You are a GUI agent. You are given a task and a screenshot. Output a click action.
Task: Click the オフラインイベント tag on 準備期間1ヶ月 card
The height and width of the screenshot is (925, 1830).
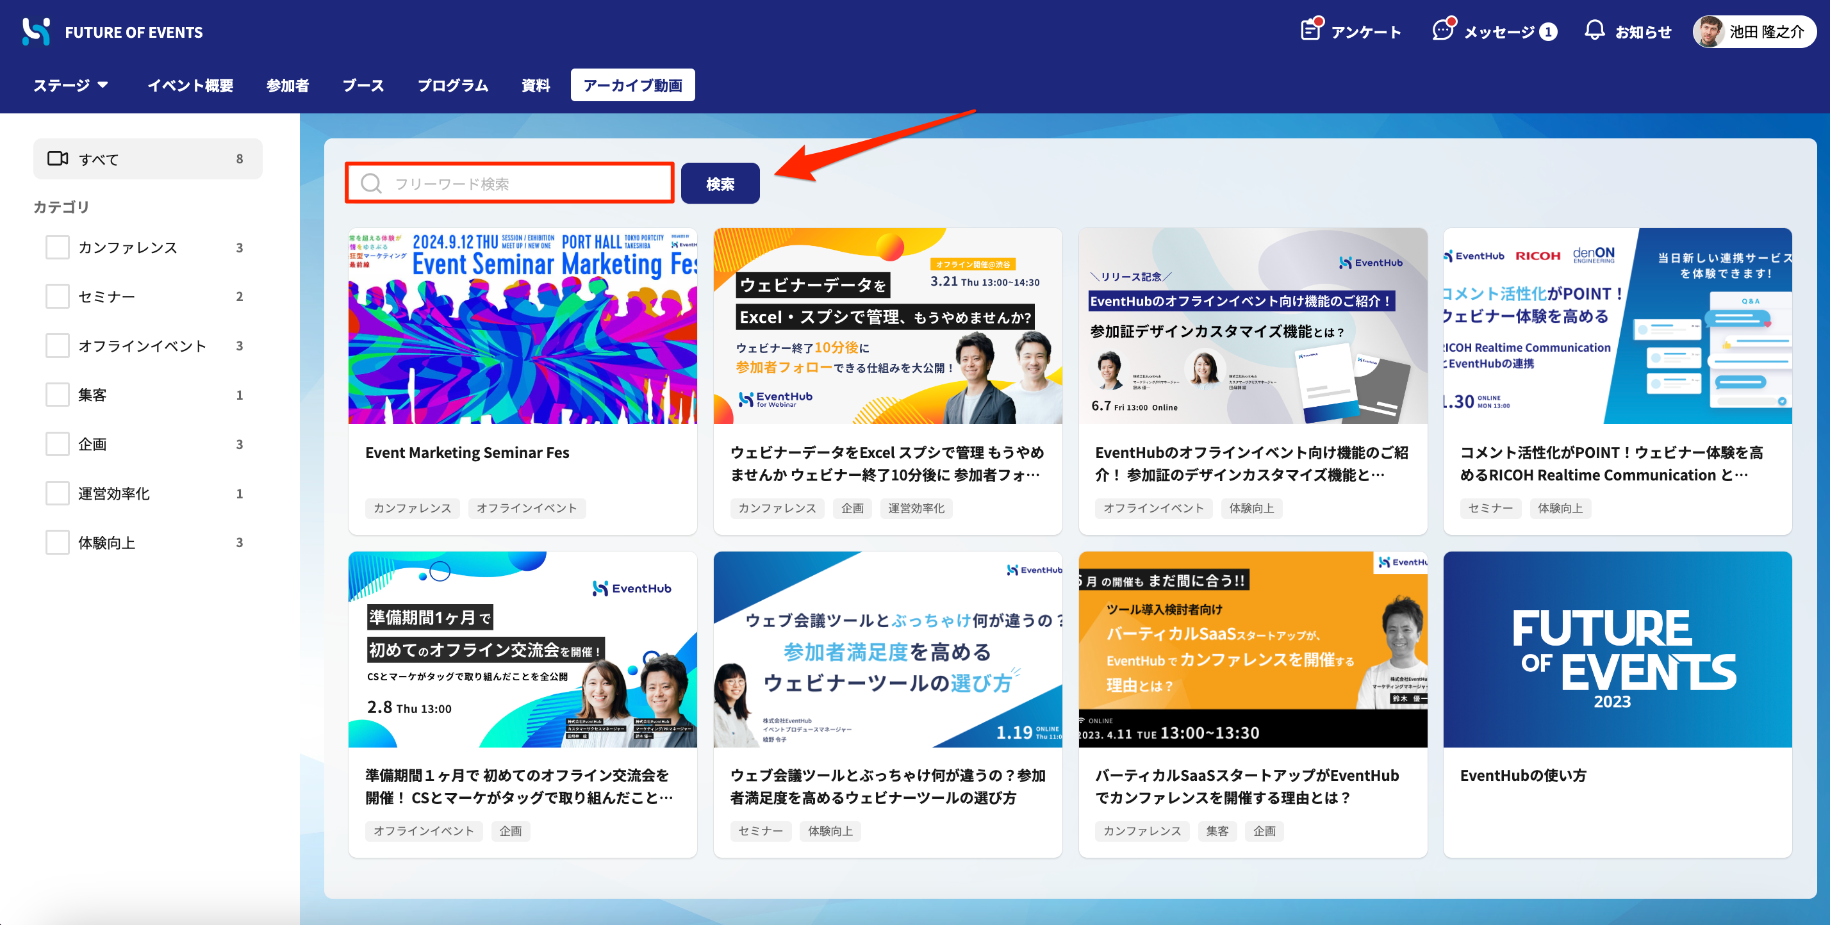[x=424, y=830]
